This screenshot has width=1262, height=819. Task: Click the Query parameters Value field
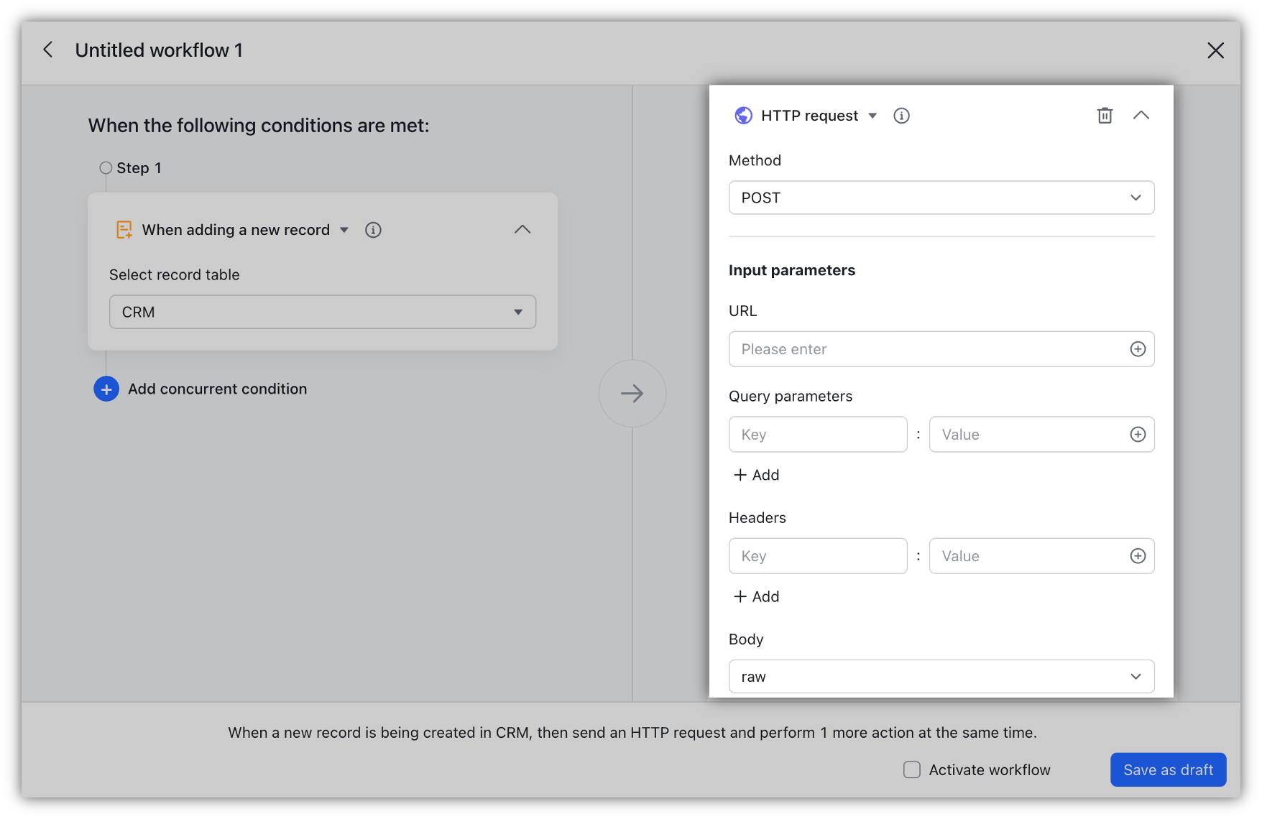pyautogui.click(x=1042, y=435)
